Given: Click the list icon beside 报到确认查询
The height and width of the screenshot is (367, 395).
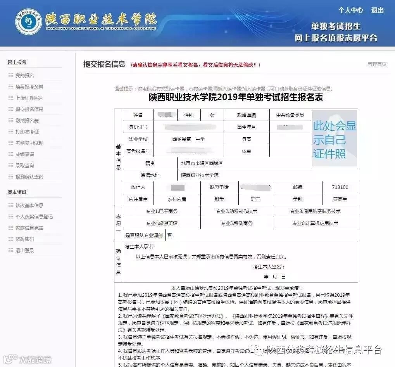Looking at the screenshot, I should 10,177.
